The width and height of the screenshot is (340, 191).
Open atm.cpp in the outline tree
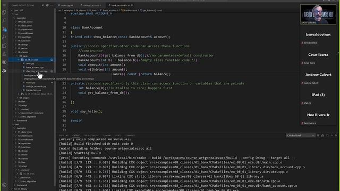(30, 64)
